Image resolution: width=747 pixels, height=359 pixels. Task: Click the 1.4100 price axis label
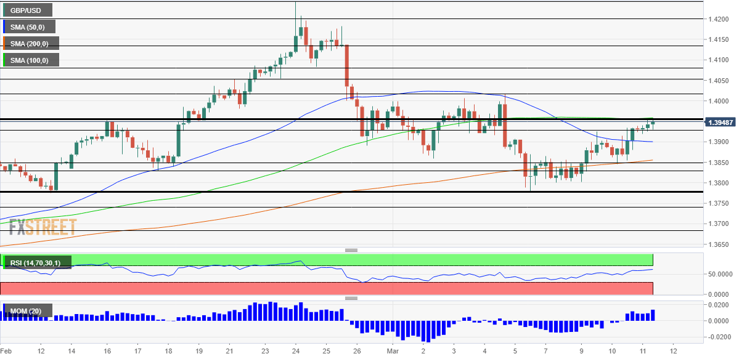(719, 60)
